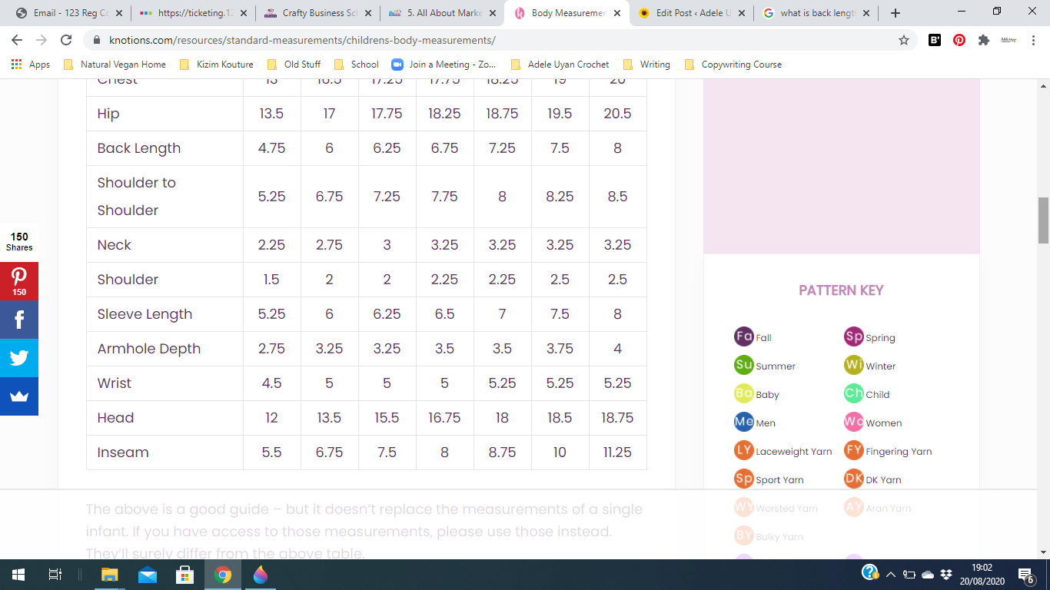Bookmark this page with the star icon

point(904,41)
